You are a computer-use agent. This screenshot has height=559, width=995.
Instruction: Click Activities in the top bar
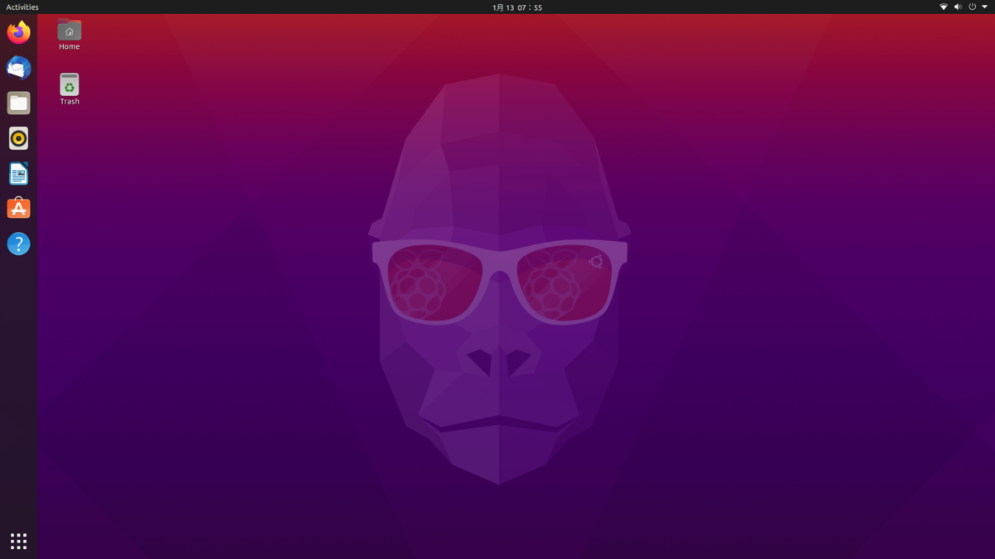click(x=22, y=7)
